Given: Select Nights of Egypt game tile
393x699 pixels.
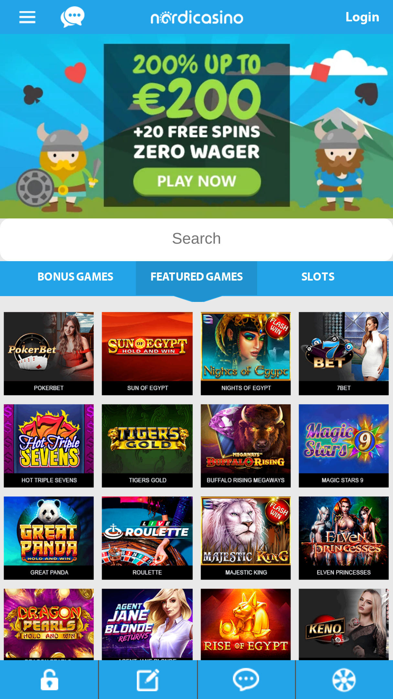Looking at the screenshot, I should [x=246, y=353].
